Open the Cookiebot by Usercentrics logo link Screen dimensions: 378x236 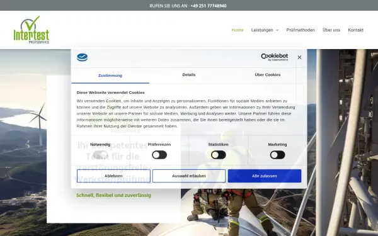274,57
